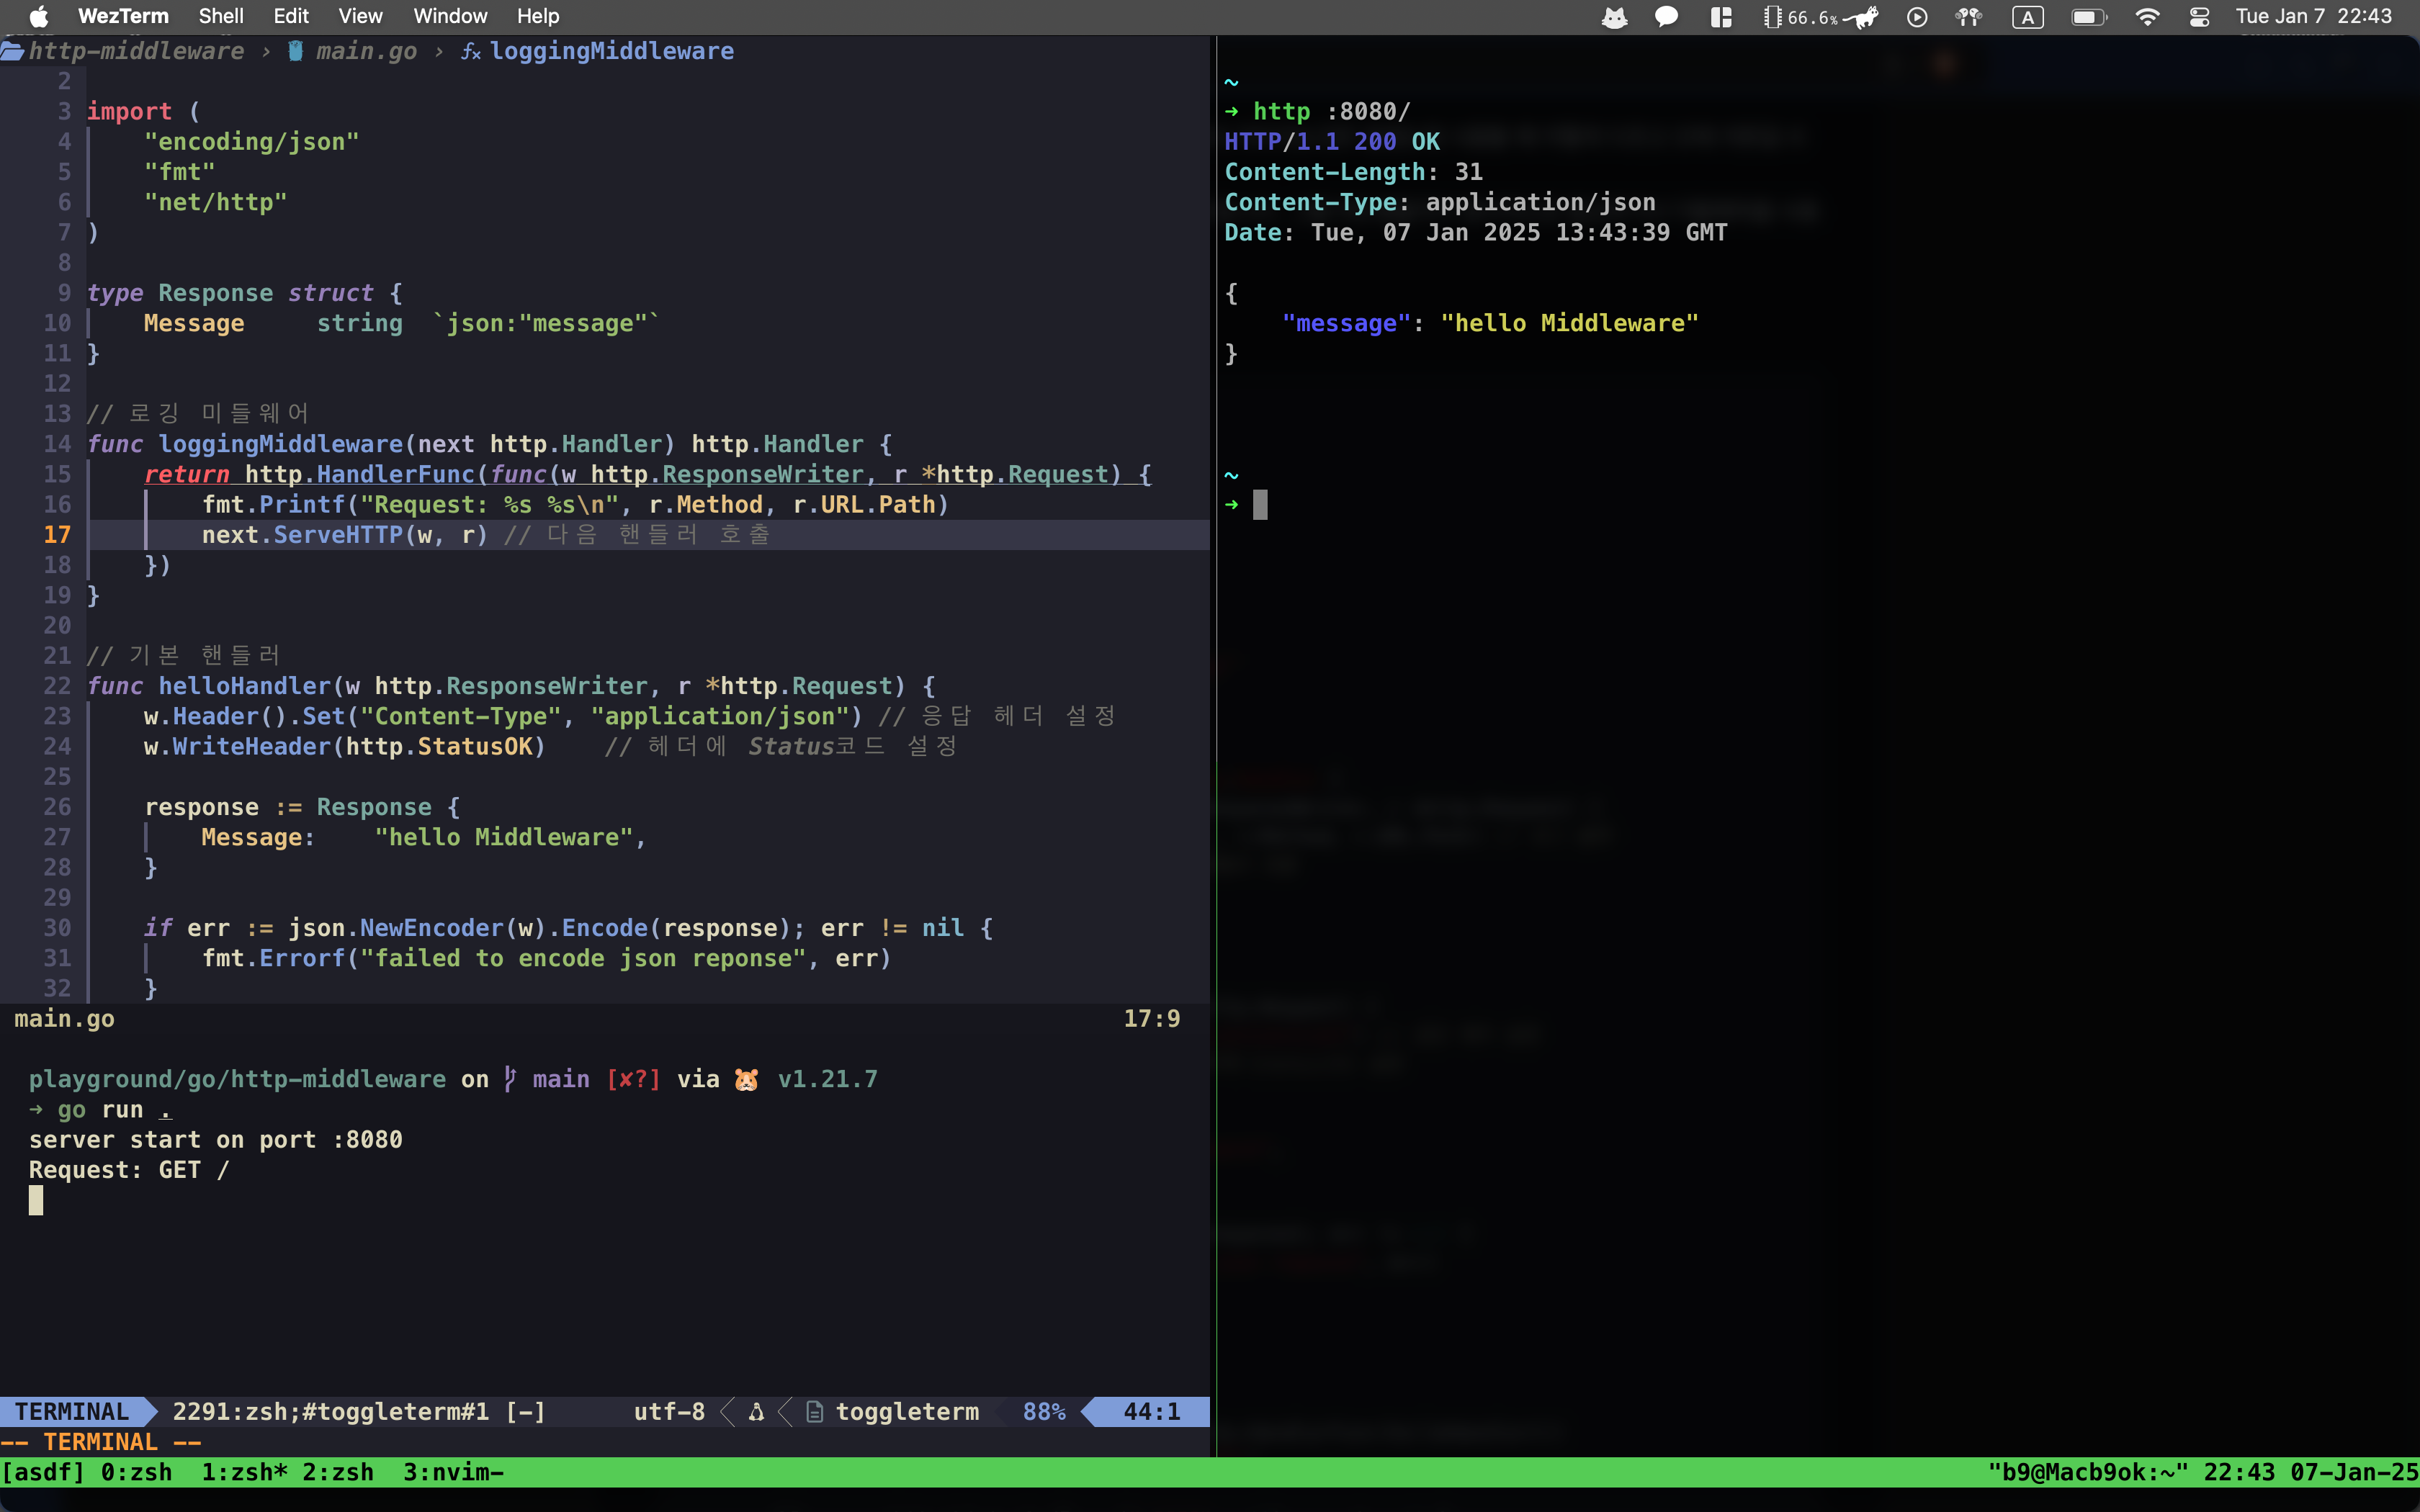This screenshot has width=2420, height=1512.
Task: Click the http-middleware folder icon in breadcrumb
Action: [12, 51]
